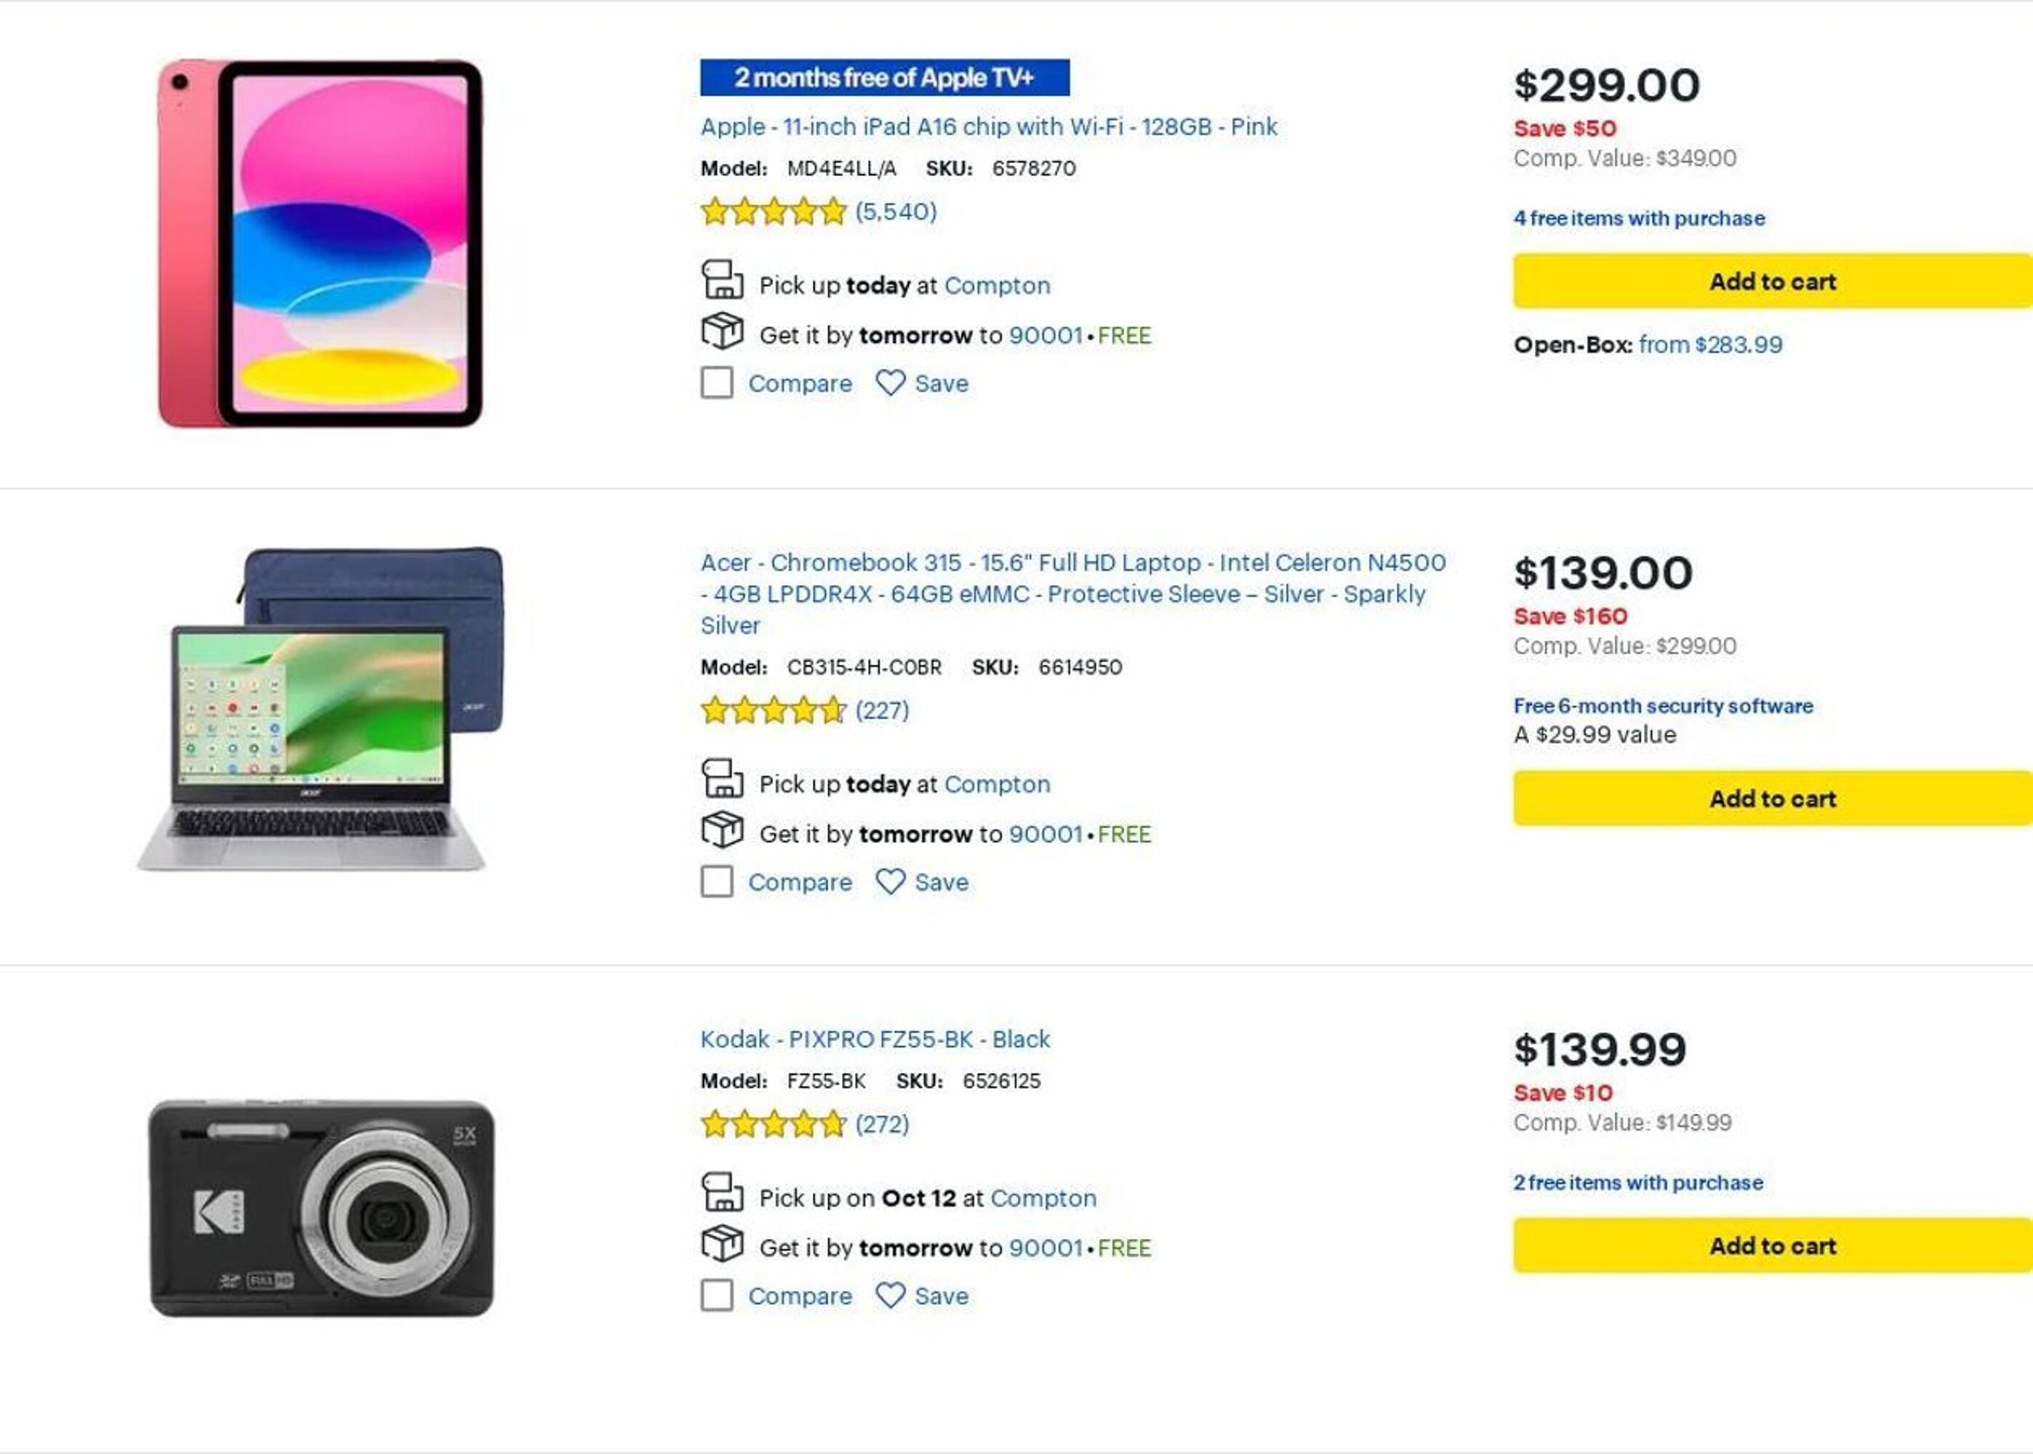Viewport: 2033px width, 1454px height.
Task: Click heart icon for Acer Chromebook
Action: pos(890,882)
